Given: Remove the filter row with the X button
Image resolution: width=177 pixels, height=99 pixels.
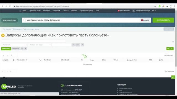Looking at the screenshot, I should [82, 45].
